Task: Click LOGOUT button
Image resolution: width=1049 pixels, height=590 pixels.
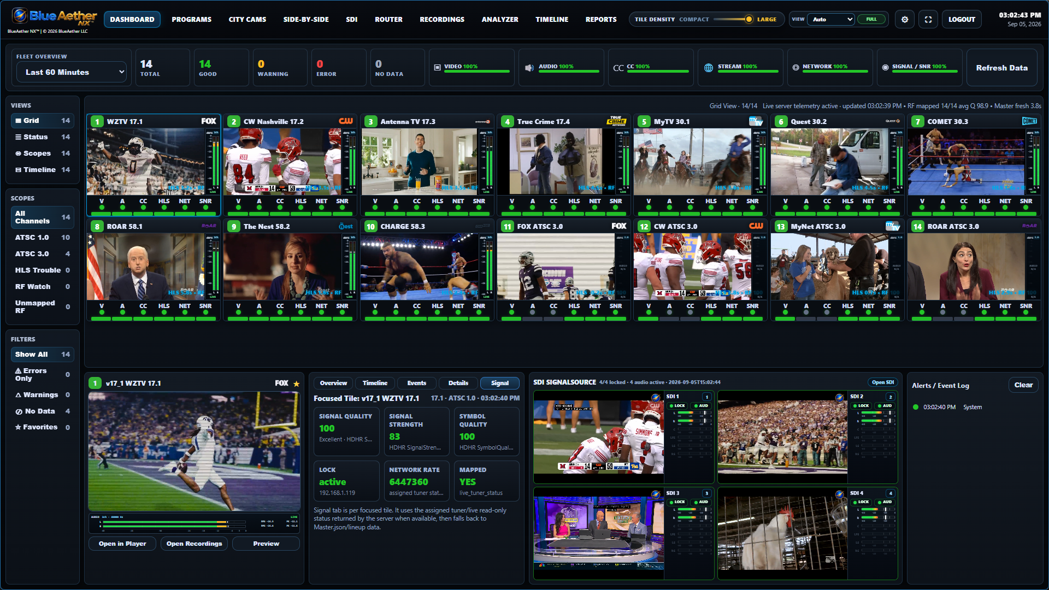Action: click(962, 20)
